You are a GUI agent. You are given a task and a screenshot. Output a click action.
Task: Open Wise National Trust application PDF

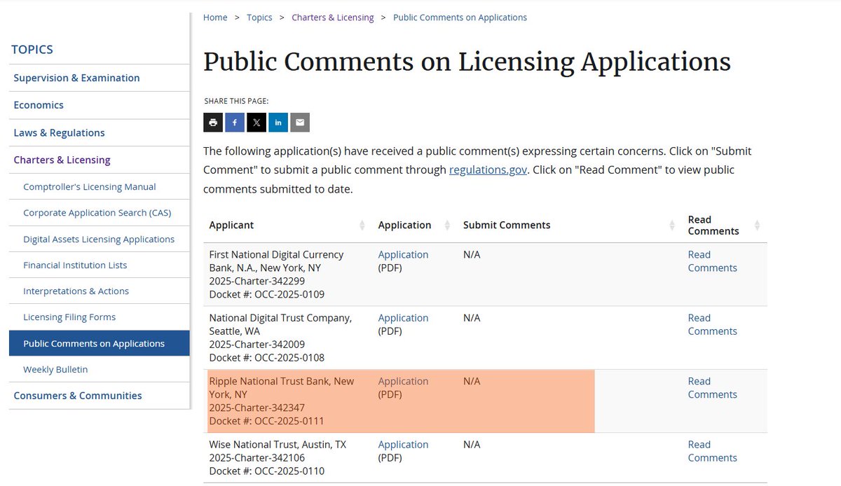(x=403, y=445)
